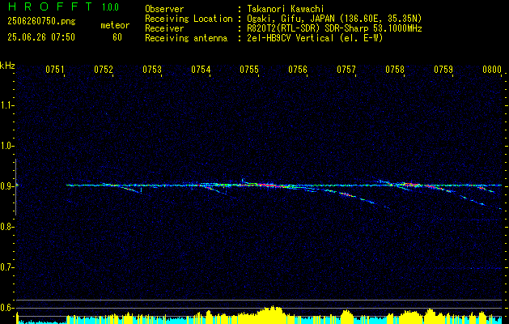Click the meteor count value 60
Viewport: 509px width, 324px height.
[x=117, y=37]
